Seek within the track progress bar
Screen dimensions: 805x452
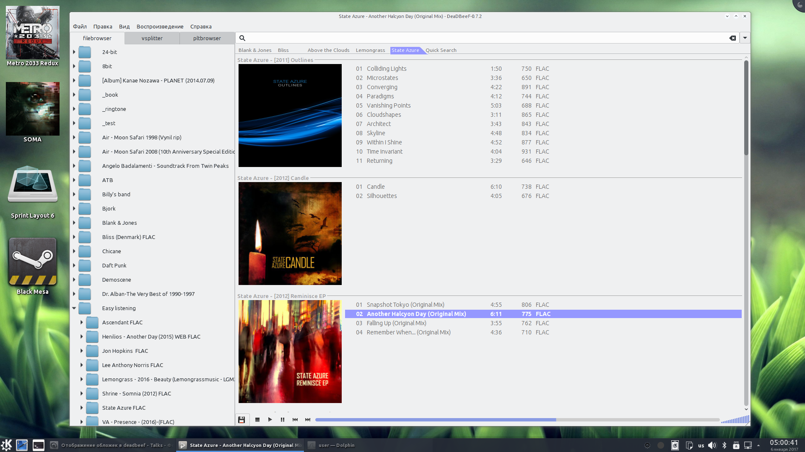click(x=517, y=420)
